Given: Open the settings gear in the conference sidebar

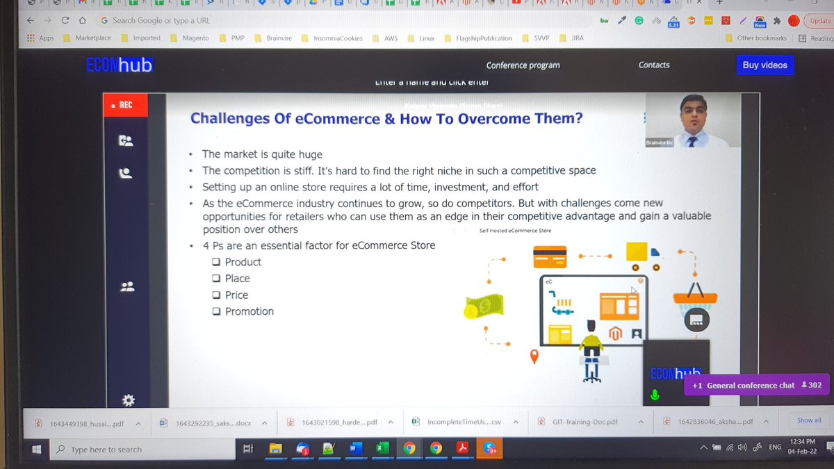Looking at the screenshot, I should coord(128,400).
